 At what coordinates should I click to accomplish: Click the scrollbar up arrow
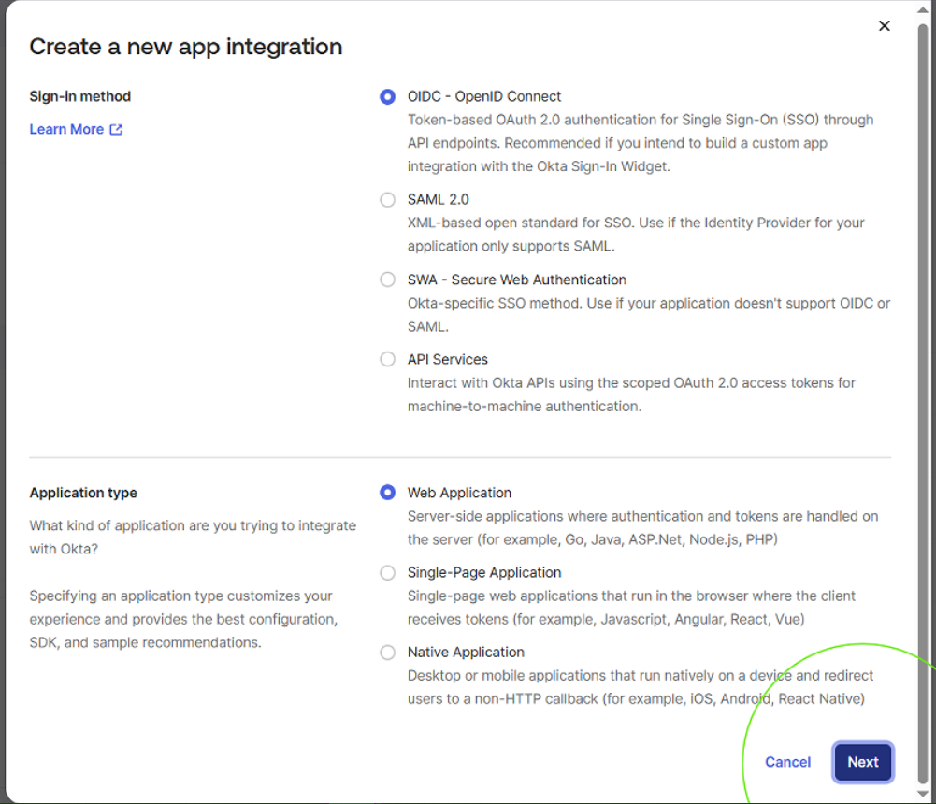(x=923, y=10)
